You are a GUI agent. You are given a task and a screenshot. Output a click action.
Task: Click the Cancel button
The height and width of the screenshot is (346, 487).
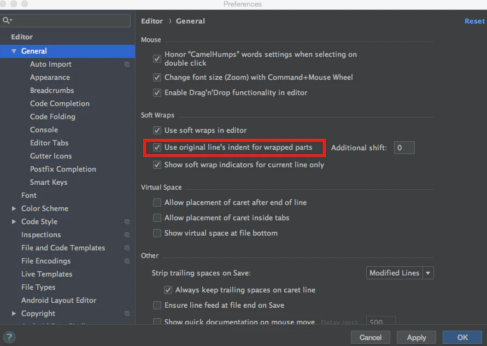click(371, 337)
